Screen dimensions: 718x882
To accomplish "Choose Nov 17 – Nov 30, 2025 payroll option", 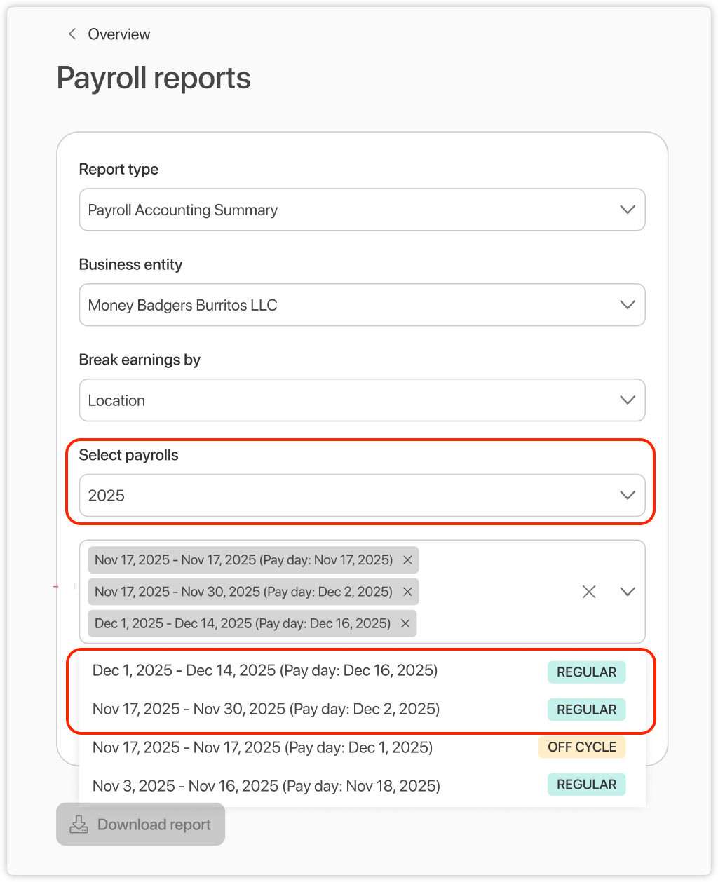I will tap(266, 709).
